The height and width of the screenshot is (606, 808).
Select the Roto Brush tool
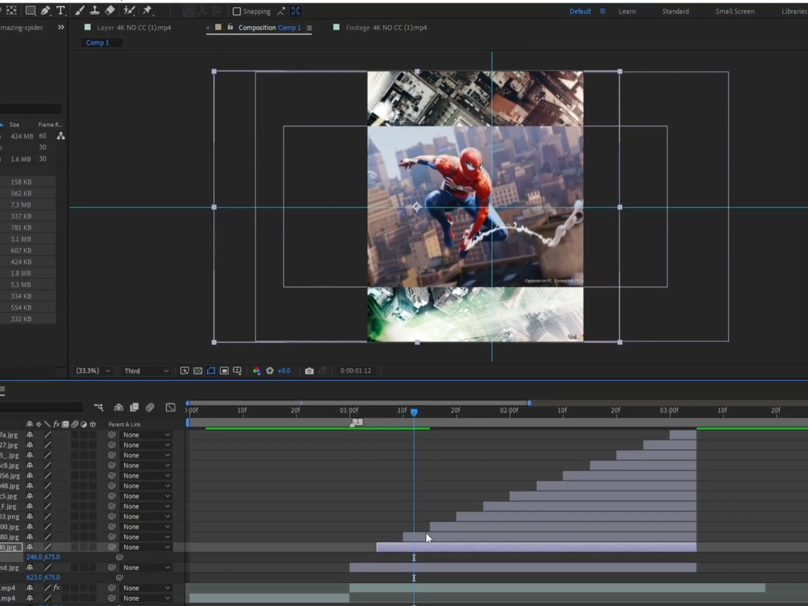point(129,11)
